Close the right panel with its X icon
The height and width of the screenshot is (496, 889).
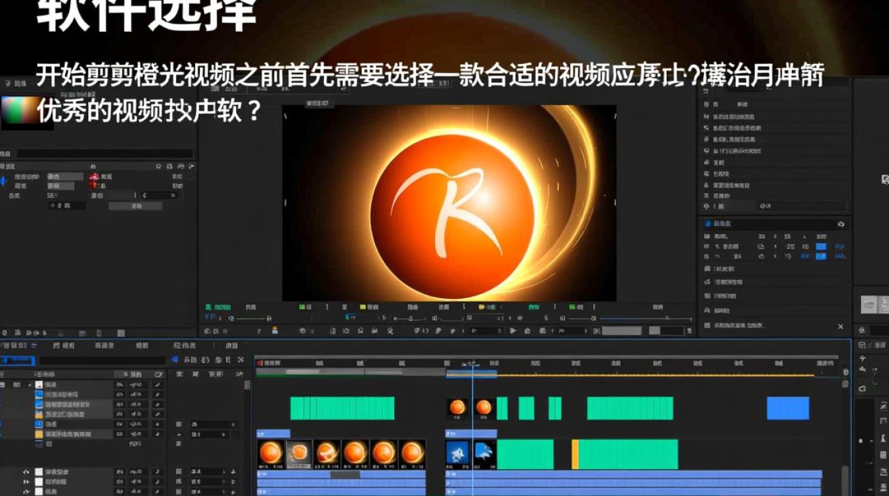841,326
